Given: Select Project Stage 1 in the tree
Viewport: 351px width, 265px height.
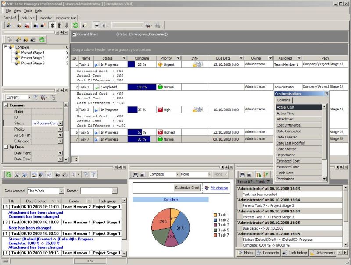Looking at the screenshot, I should (32, 53).
